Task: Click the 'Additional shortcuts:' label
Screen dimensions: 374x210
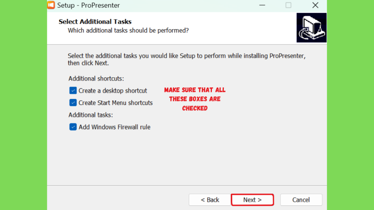Action: coord(96,79)
